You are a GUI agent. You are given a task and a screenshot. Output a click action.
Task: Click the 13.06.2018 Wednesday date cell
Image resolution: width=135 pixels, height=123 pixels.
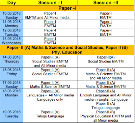click(11, 41)
